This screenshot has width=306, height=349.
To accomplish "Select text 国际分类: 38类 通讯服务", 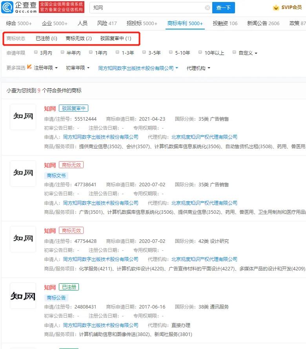I will pyautogui.click(x=202, y=307).
